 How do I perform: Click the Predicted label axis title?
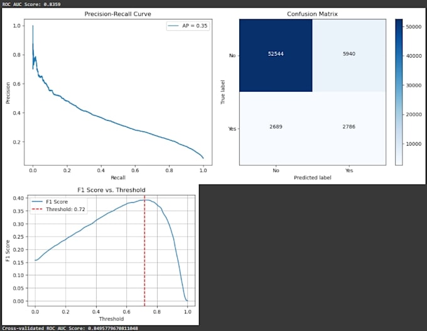(x=313, y=178)
